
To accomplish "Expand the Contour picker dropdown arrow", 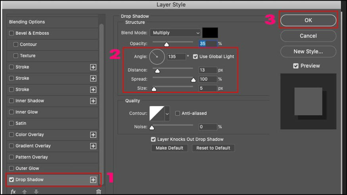I will click(x=167, y=113).
